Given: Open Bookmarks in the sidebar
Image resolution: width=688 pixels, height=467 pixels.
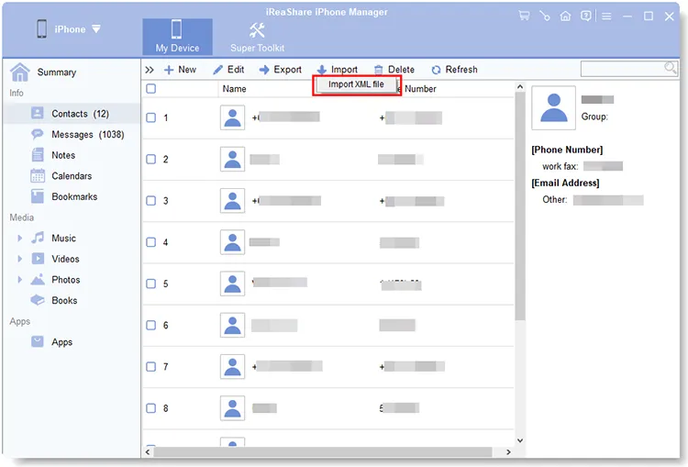Looking at the screenshot, I should coord(74,196).
